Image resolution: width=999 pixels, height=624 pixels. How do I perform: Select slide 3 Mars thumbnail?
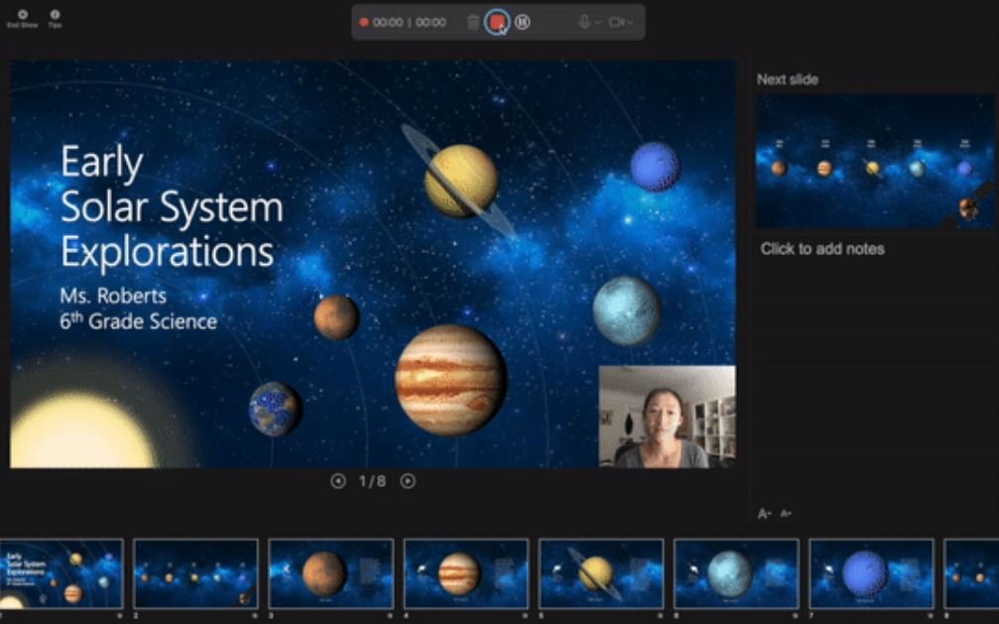click(x=330, y=573)
